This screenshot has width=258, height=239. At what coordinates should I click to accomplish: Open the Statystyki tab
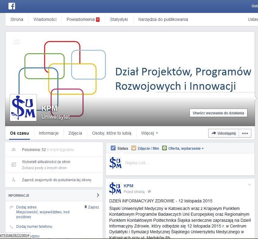pyautogui.click(x=119, y=19)
